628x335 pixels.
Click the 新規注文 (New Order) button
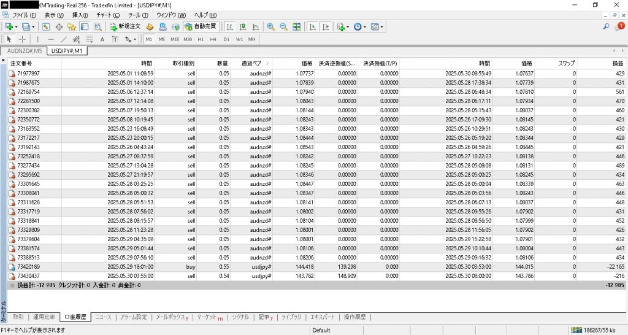[x=126, y=27]
